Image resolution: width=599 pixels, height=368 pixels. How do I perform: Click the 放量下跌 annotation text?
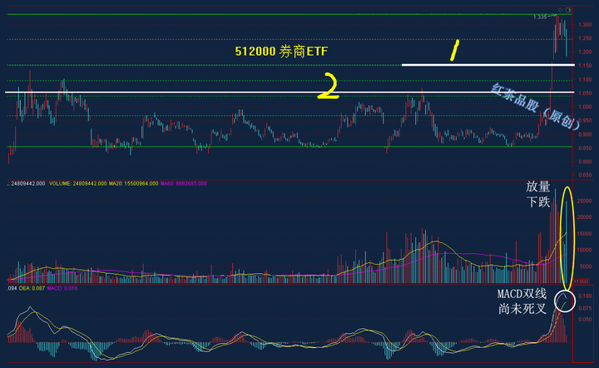click(537, 193)
